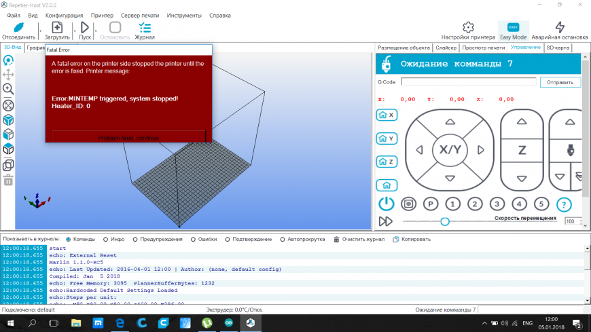Viewport: 591px width, 332px height.
Task: Click the movement speed slider handle
Action: point(444,221)
